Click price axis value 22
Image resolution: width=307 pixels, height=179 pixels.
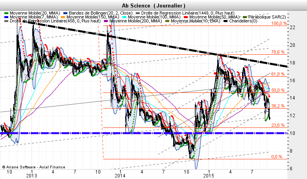point(292,28)
